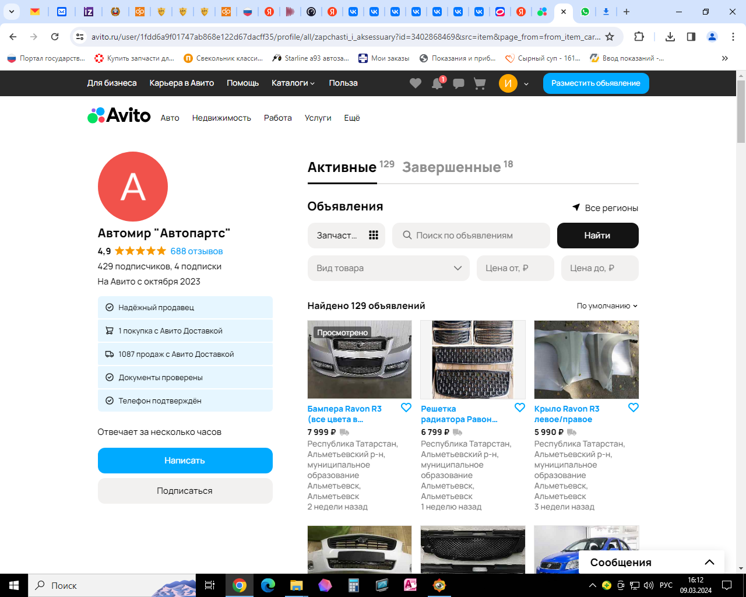Screen dimensions: 746x597
Task: Open the Крыло Ravon R3 listing photo
Action: click(586, 360)
